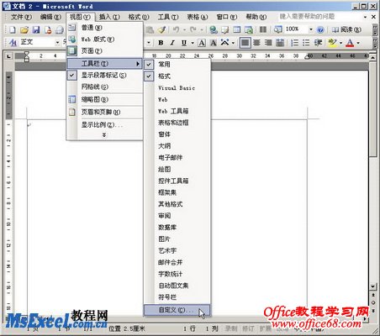
Task: Click the Bullets list icon
Action: pyautogui.click(x=306, y=43)
